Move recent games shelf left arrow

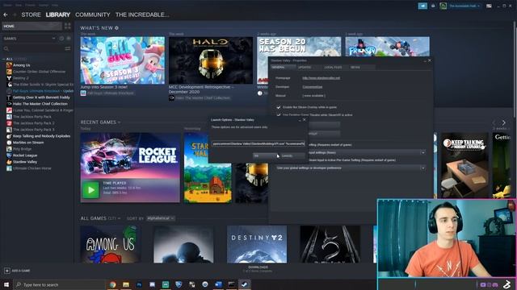click(494, 122)
